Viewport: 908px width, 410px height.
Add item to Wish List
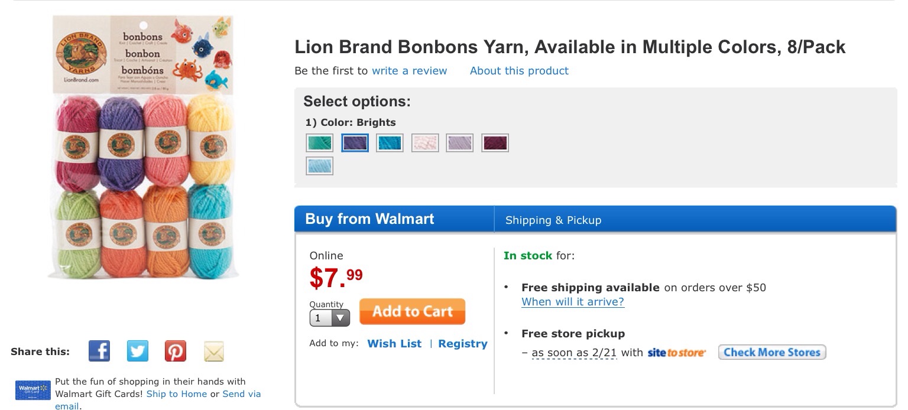pyautogui.click(x=394, y=343)
